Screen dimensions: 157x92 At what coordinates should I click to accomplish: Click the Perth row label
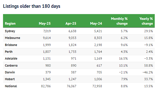pos(9,52)
